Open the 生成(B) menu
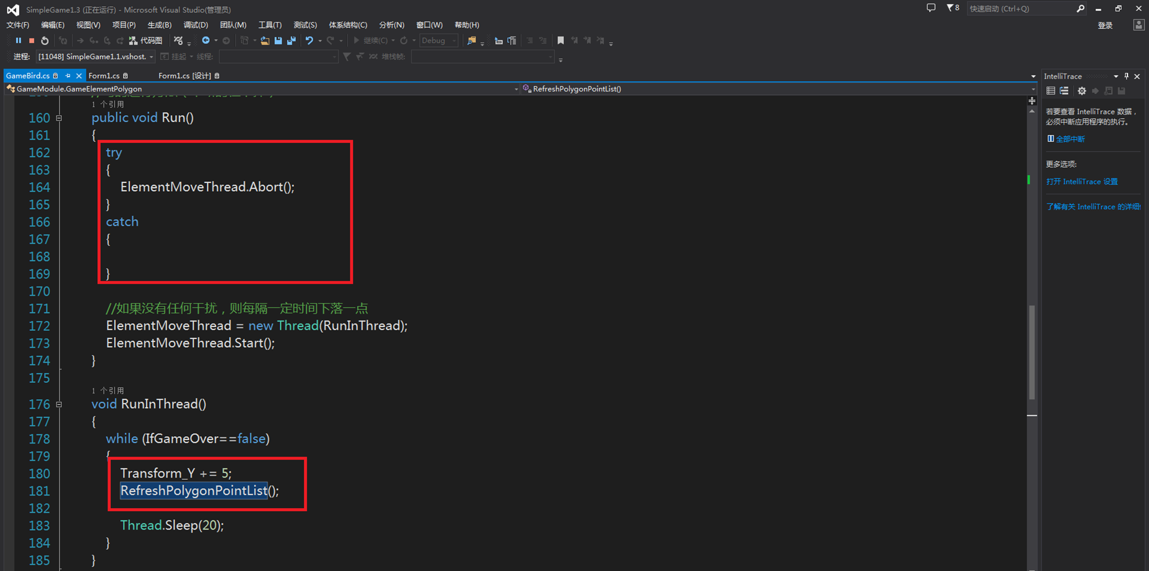Viewport: 1149px width, 571px height. coord(159,25)
